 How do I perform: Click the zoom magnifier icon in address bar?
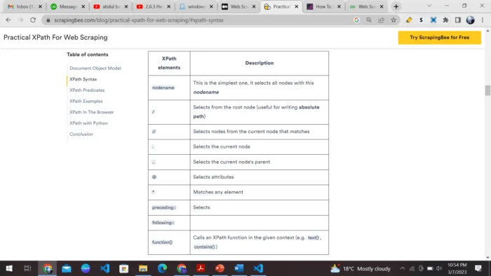click(x=369, y=20)
